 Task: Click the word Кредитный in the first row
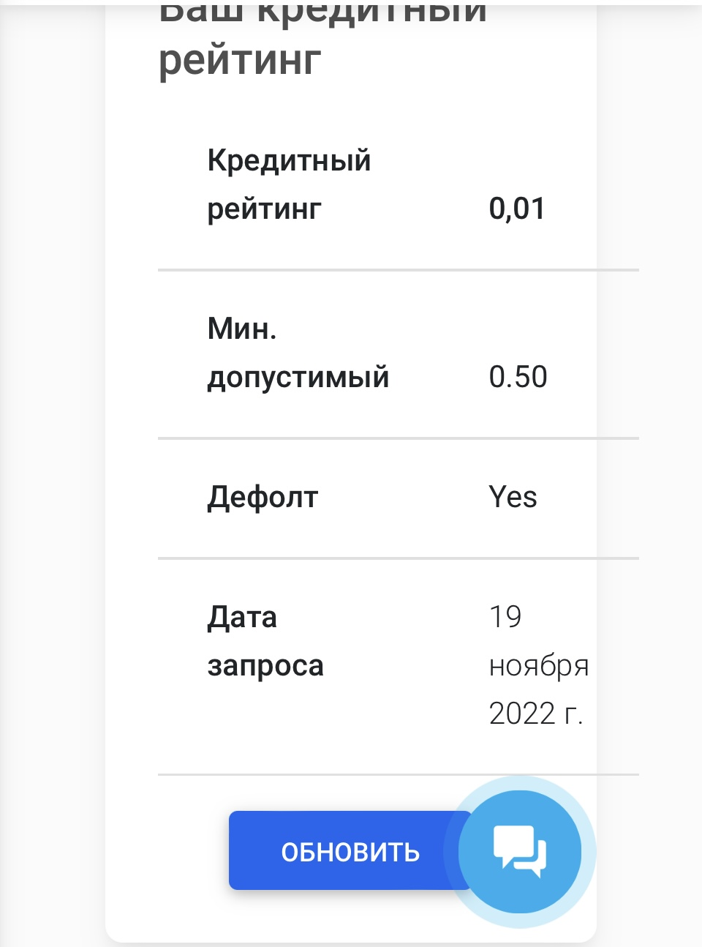pos(289,161)
